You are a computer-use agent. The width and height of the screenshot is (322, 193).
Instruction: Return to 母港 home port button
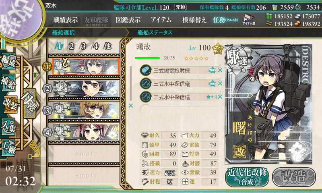pos(29,103)
